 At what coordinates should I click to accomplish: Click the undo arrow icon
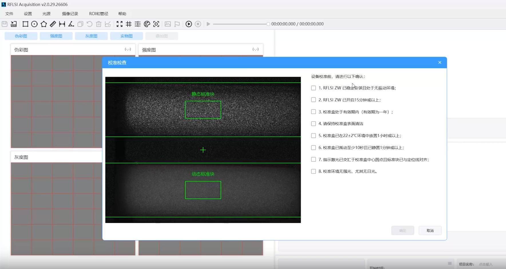click(x=90, y=24)
